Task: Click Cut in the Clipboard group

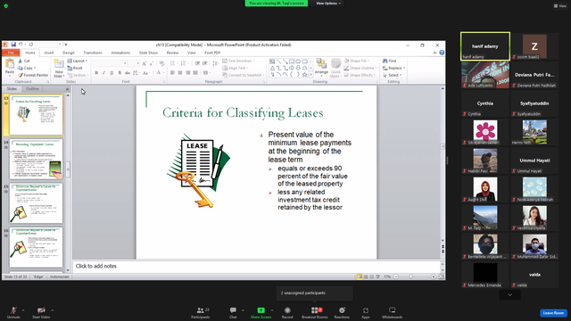Action: click(24, 61)
